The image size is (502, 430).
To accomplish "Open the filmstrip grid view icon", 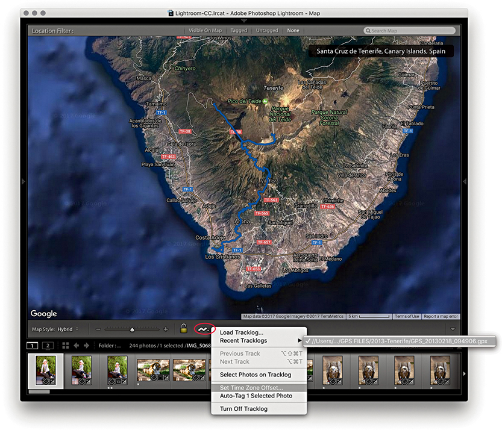I will (x=65, y=346).
